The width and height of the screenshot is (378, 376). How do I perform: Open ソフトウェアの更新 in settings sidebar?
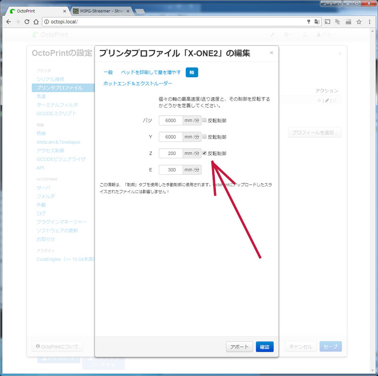pos(57,230)
